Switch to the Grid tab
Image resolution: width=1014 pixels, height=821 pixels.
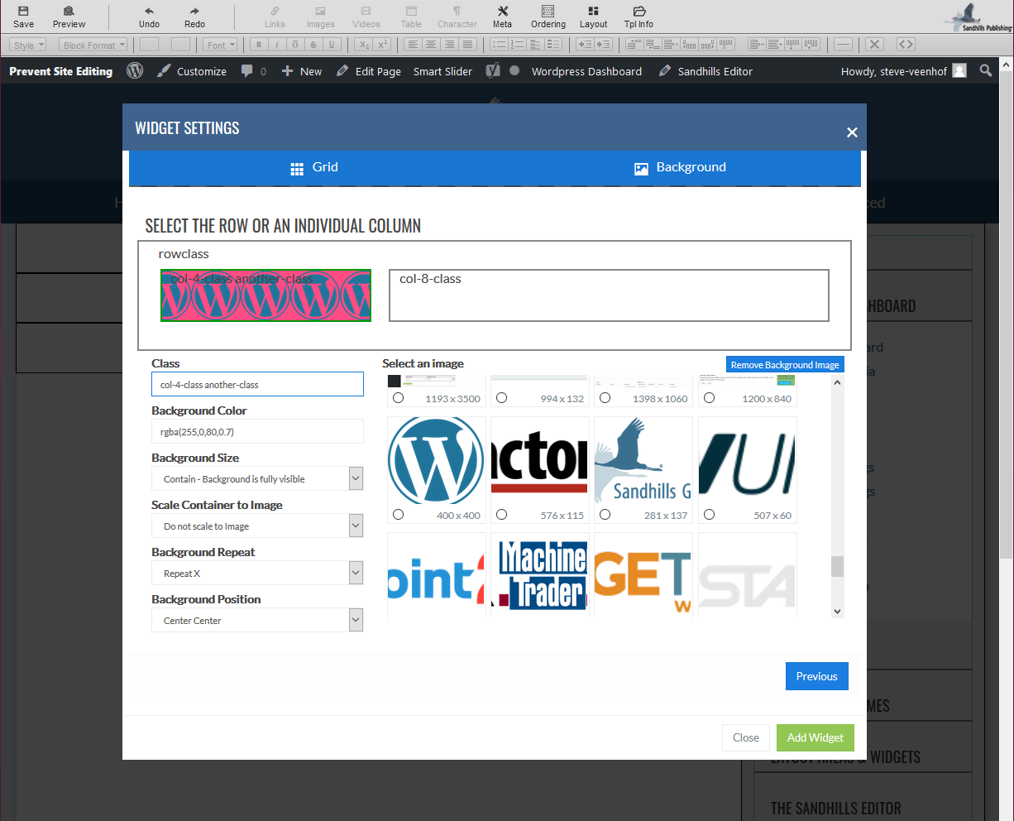313,168
